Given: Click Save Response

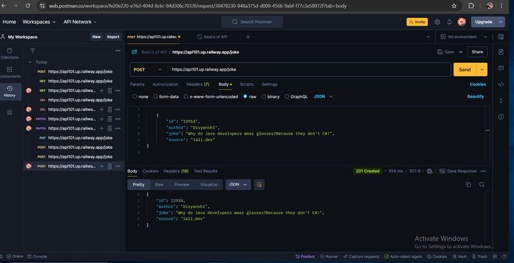Looking at the screenshot, I should (x=458, y=171).
